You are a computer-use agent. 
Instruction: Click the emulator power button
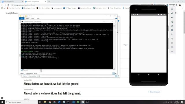pos(172,9)
